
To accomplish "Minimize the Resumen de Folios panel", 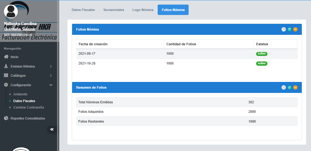I will pos(295,87).
